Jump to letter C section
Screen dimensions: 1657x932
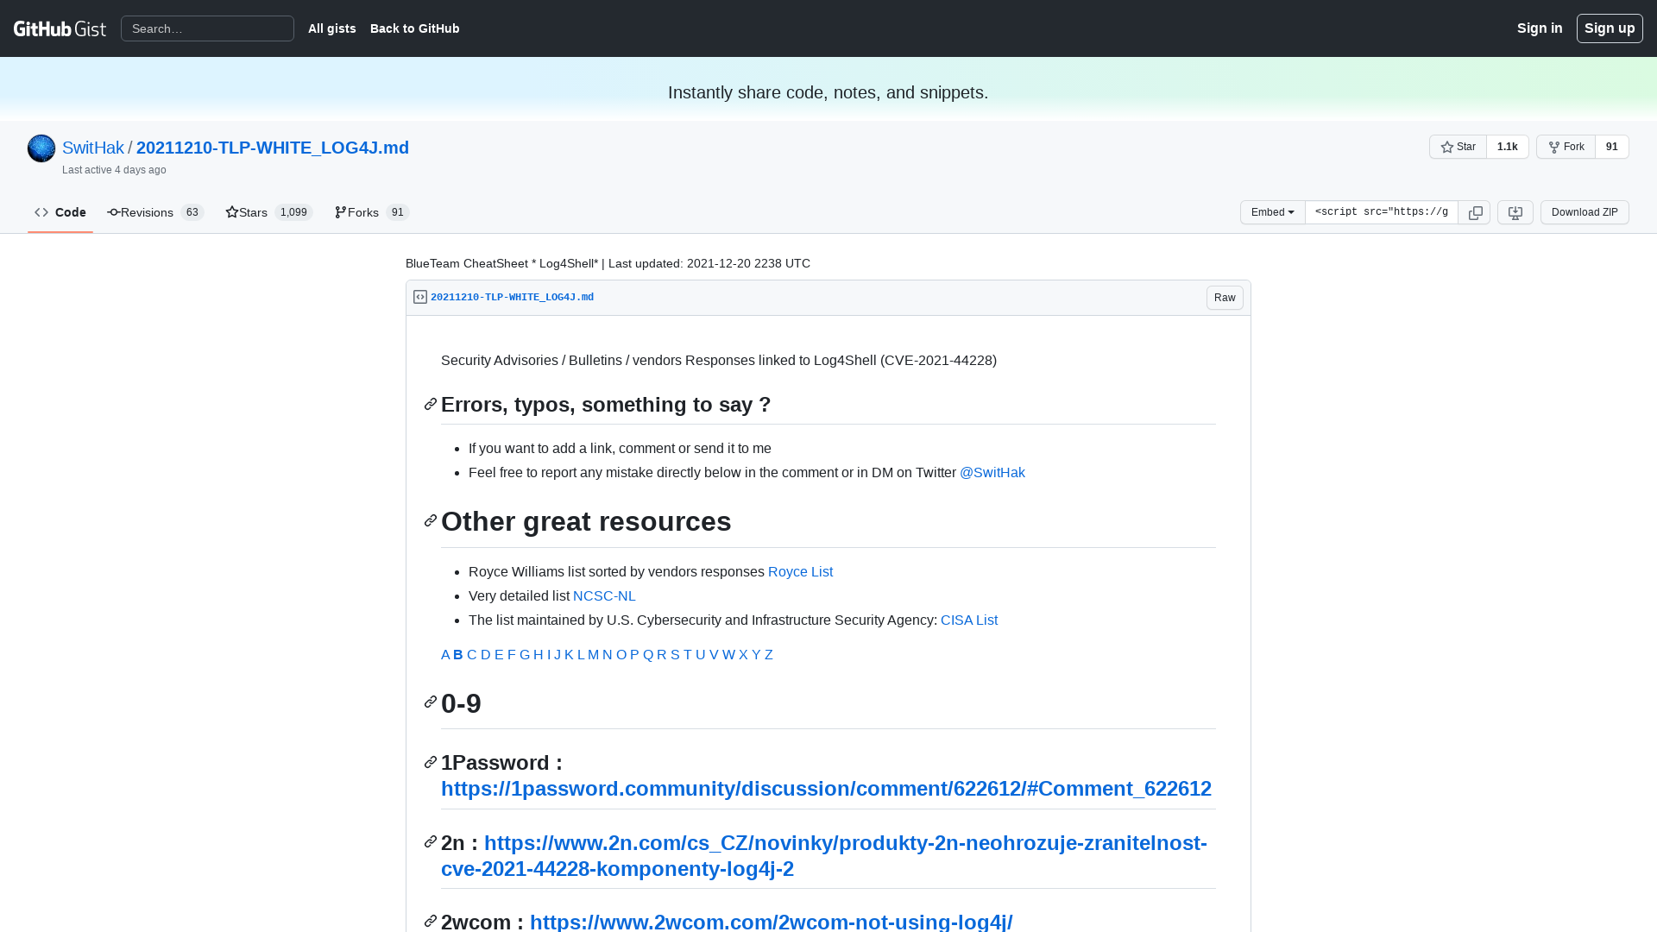pyautogui.click(x=472, y=655)
